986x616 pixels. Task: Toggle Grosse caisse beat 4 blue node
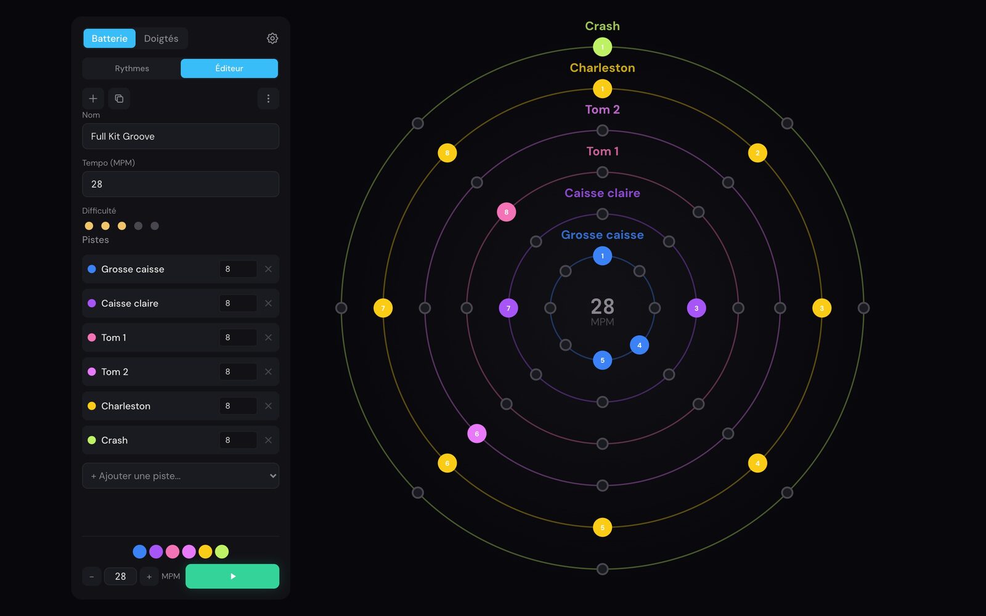(x=639, y=345)
